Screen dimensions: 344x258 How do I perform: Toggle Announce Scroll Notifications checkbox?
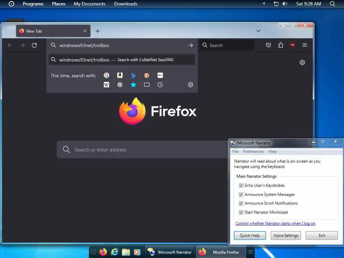[241, 203]
